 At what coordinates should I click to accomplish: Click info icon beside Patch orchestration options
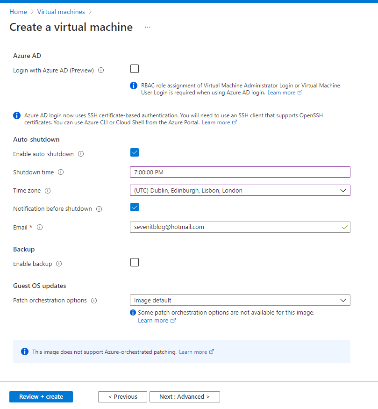coord(94,301)
